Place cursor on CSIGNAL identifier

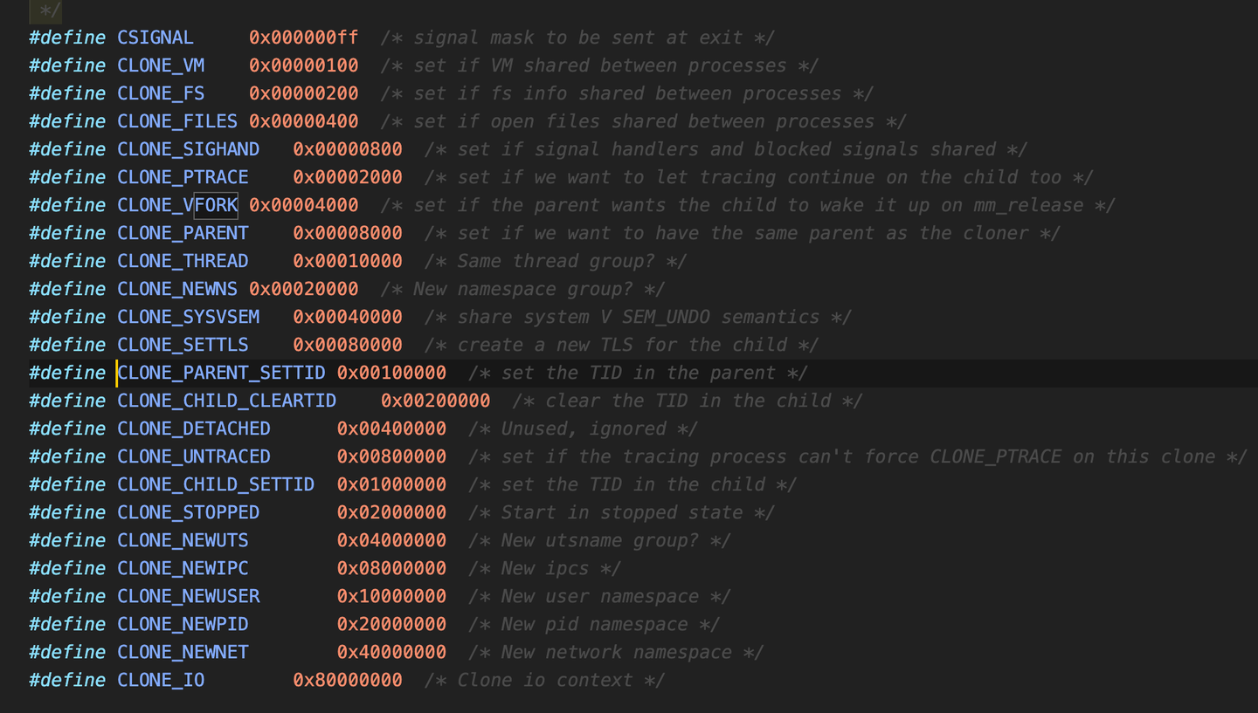[x=156, y=38]
